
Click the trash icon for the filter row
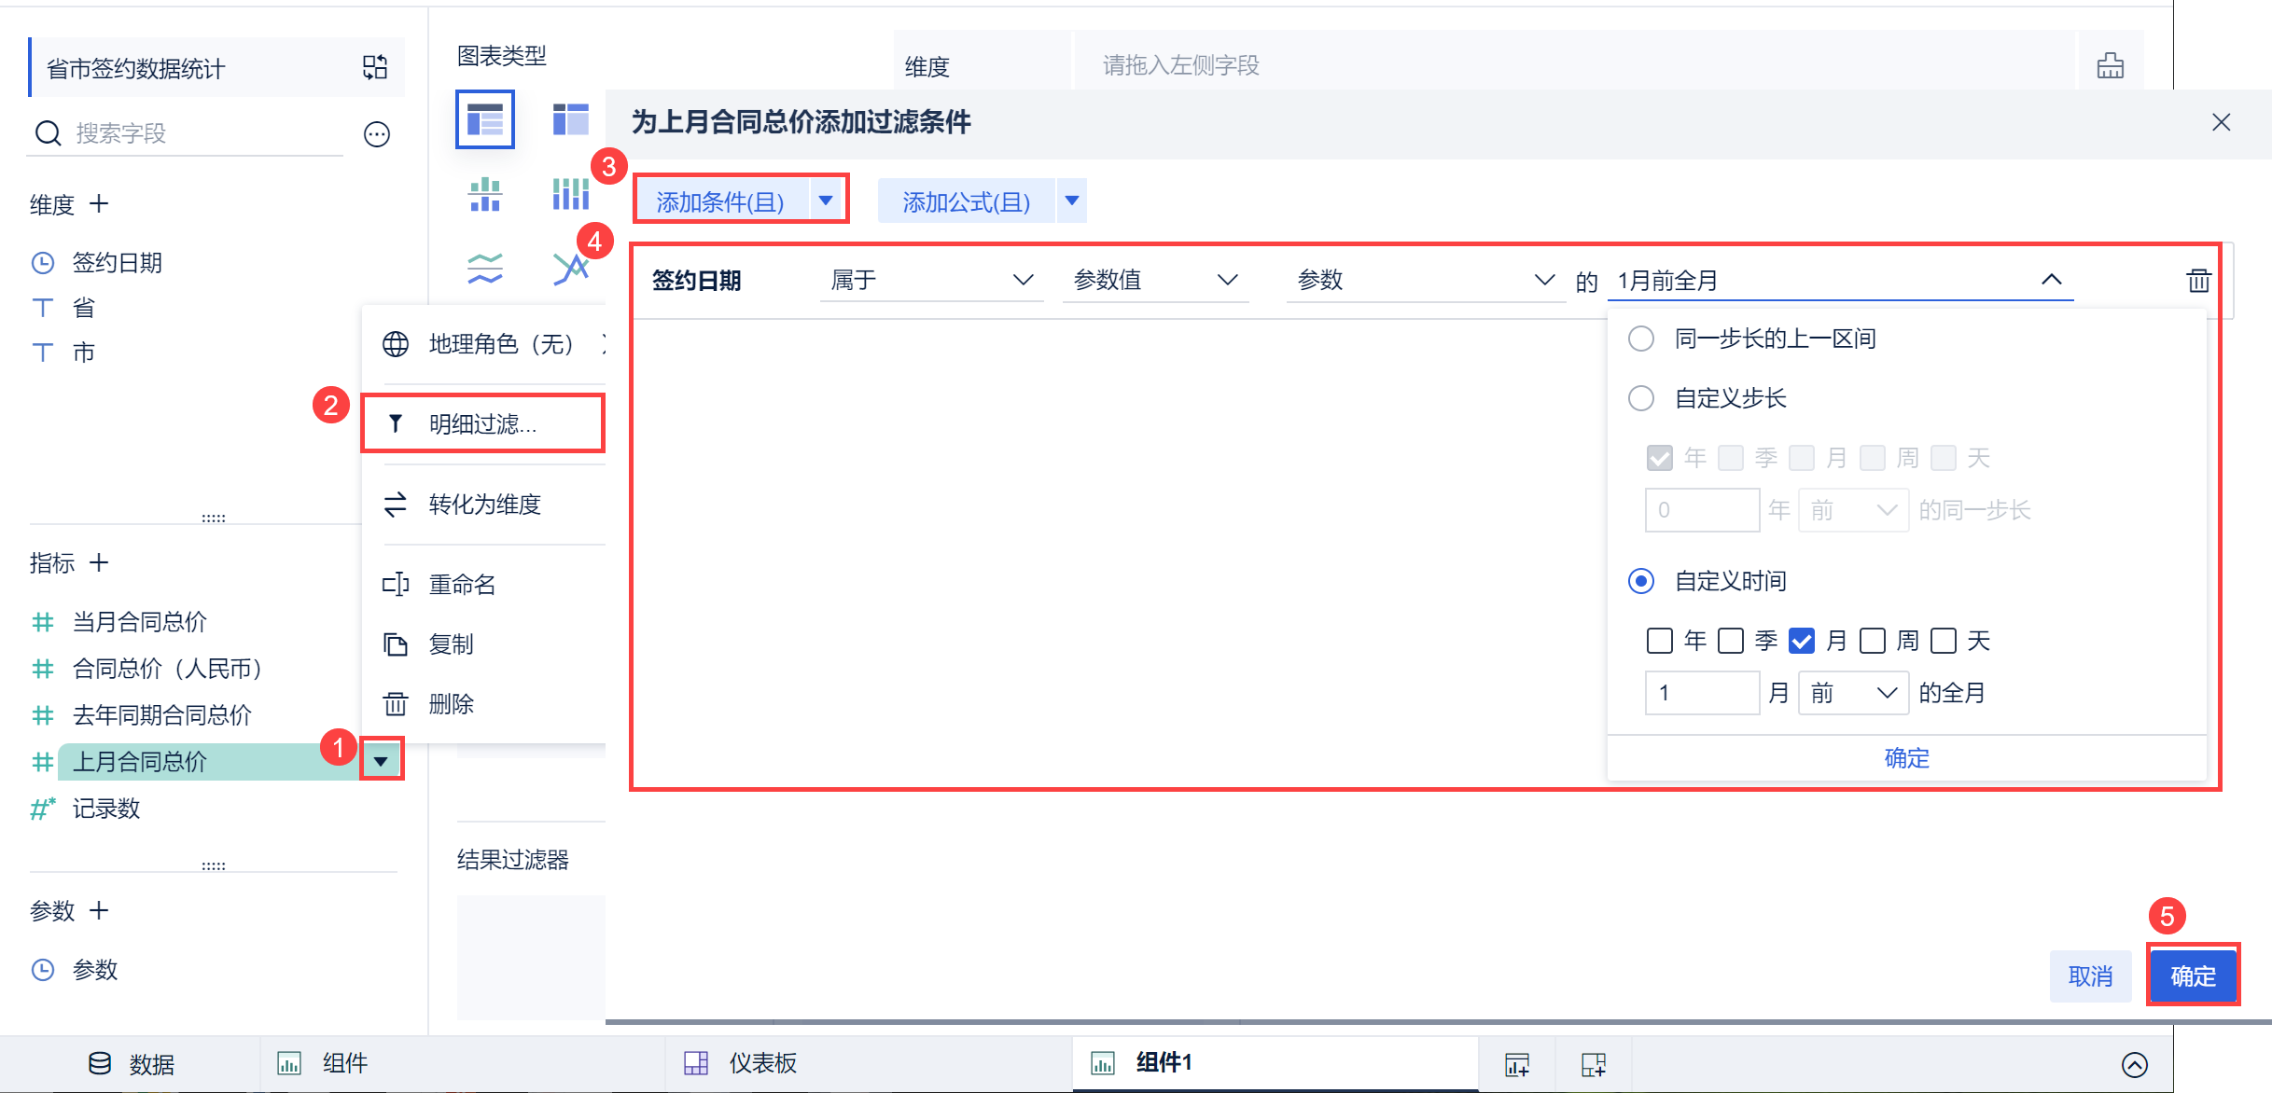[x=2198, y=280]
